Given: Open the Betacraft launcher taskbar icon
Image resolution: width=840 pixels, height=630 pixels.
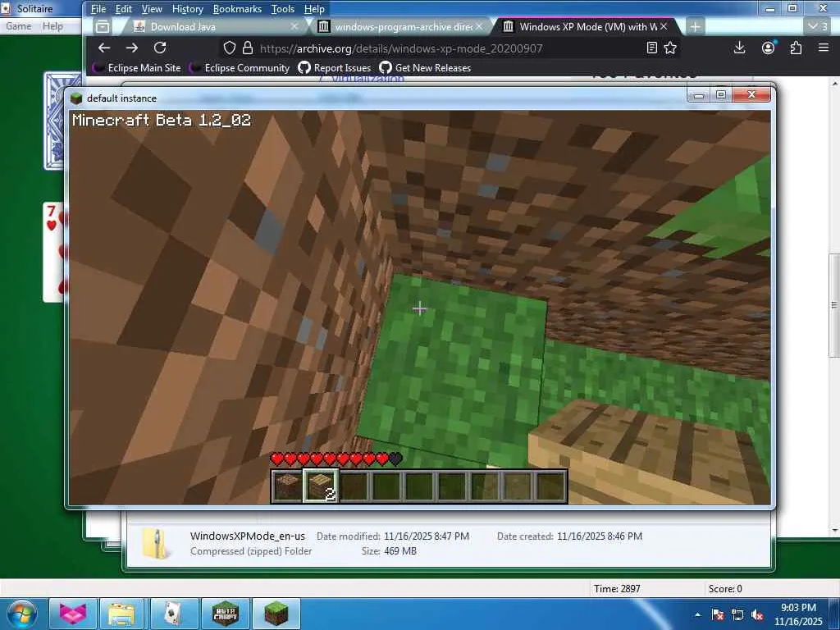Looking at the screenshot, I should (225, 614).
